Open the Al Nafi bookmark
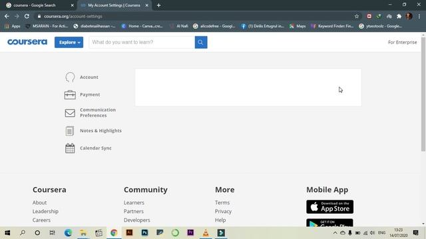The width and height of the screenshot is (426, 239). 178,26
